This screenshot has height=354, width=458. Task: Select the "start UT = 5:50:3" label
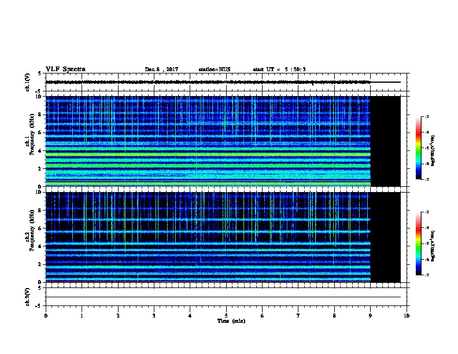(x=279, y=69)
